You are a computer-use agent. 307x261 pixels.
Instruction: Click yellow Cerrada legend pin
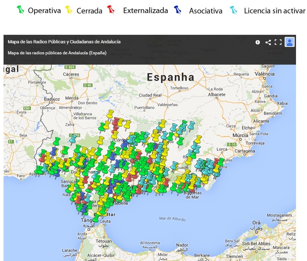tap(69, 10)
